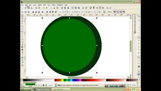Image resolution: width=161 pixels, height=91 pixels.
Task: Click the Raise to top icon
Action: tap(56, 12)
